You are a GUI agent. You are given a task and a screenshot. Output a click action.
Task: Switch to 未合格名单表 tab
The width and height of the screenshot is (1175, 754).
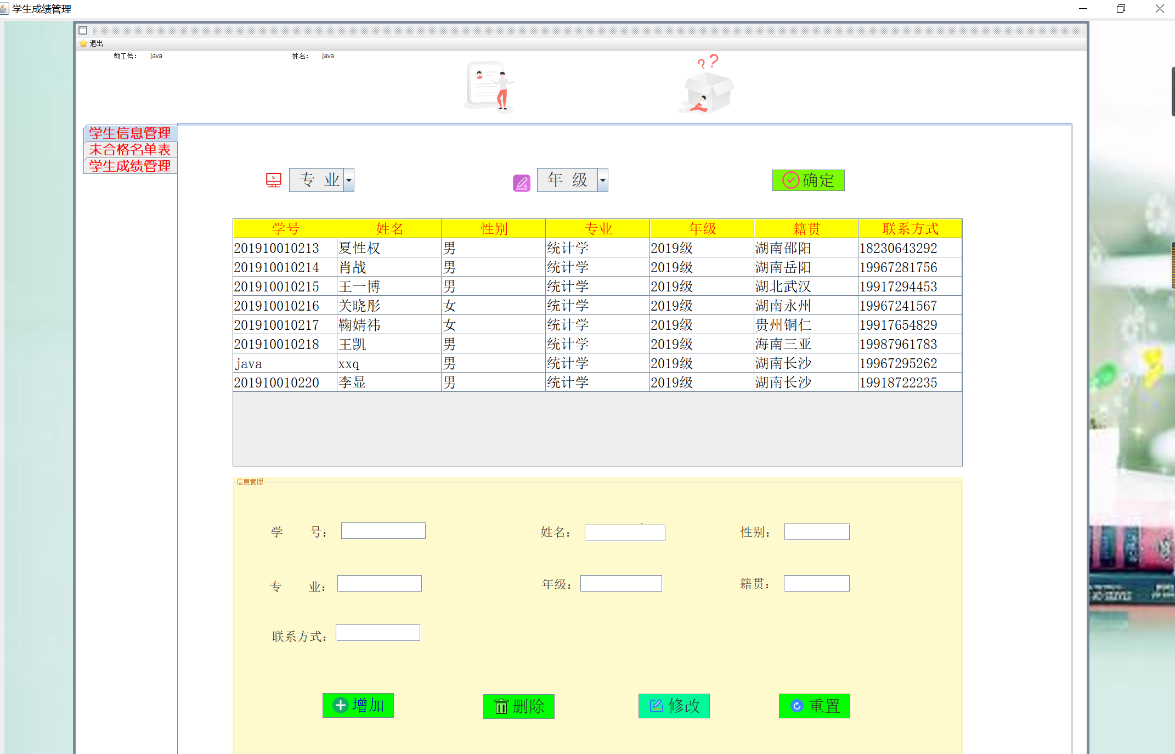(x=130, y=149)
